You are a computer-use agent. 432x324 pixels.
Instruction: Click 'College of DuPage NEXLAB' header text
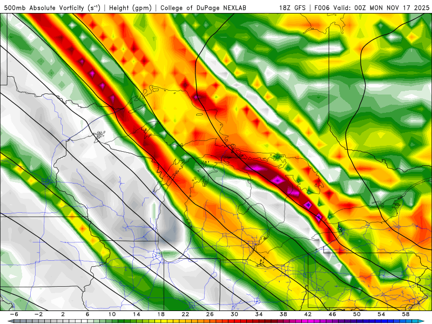[204, 8]
